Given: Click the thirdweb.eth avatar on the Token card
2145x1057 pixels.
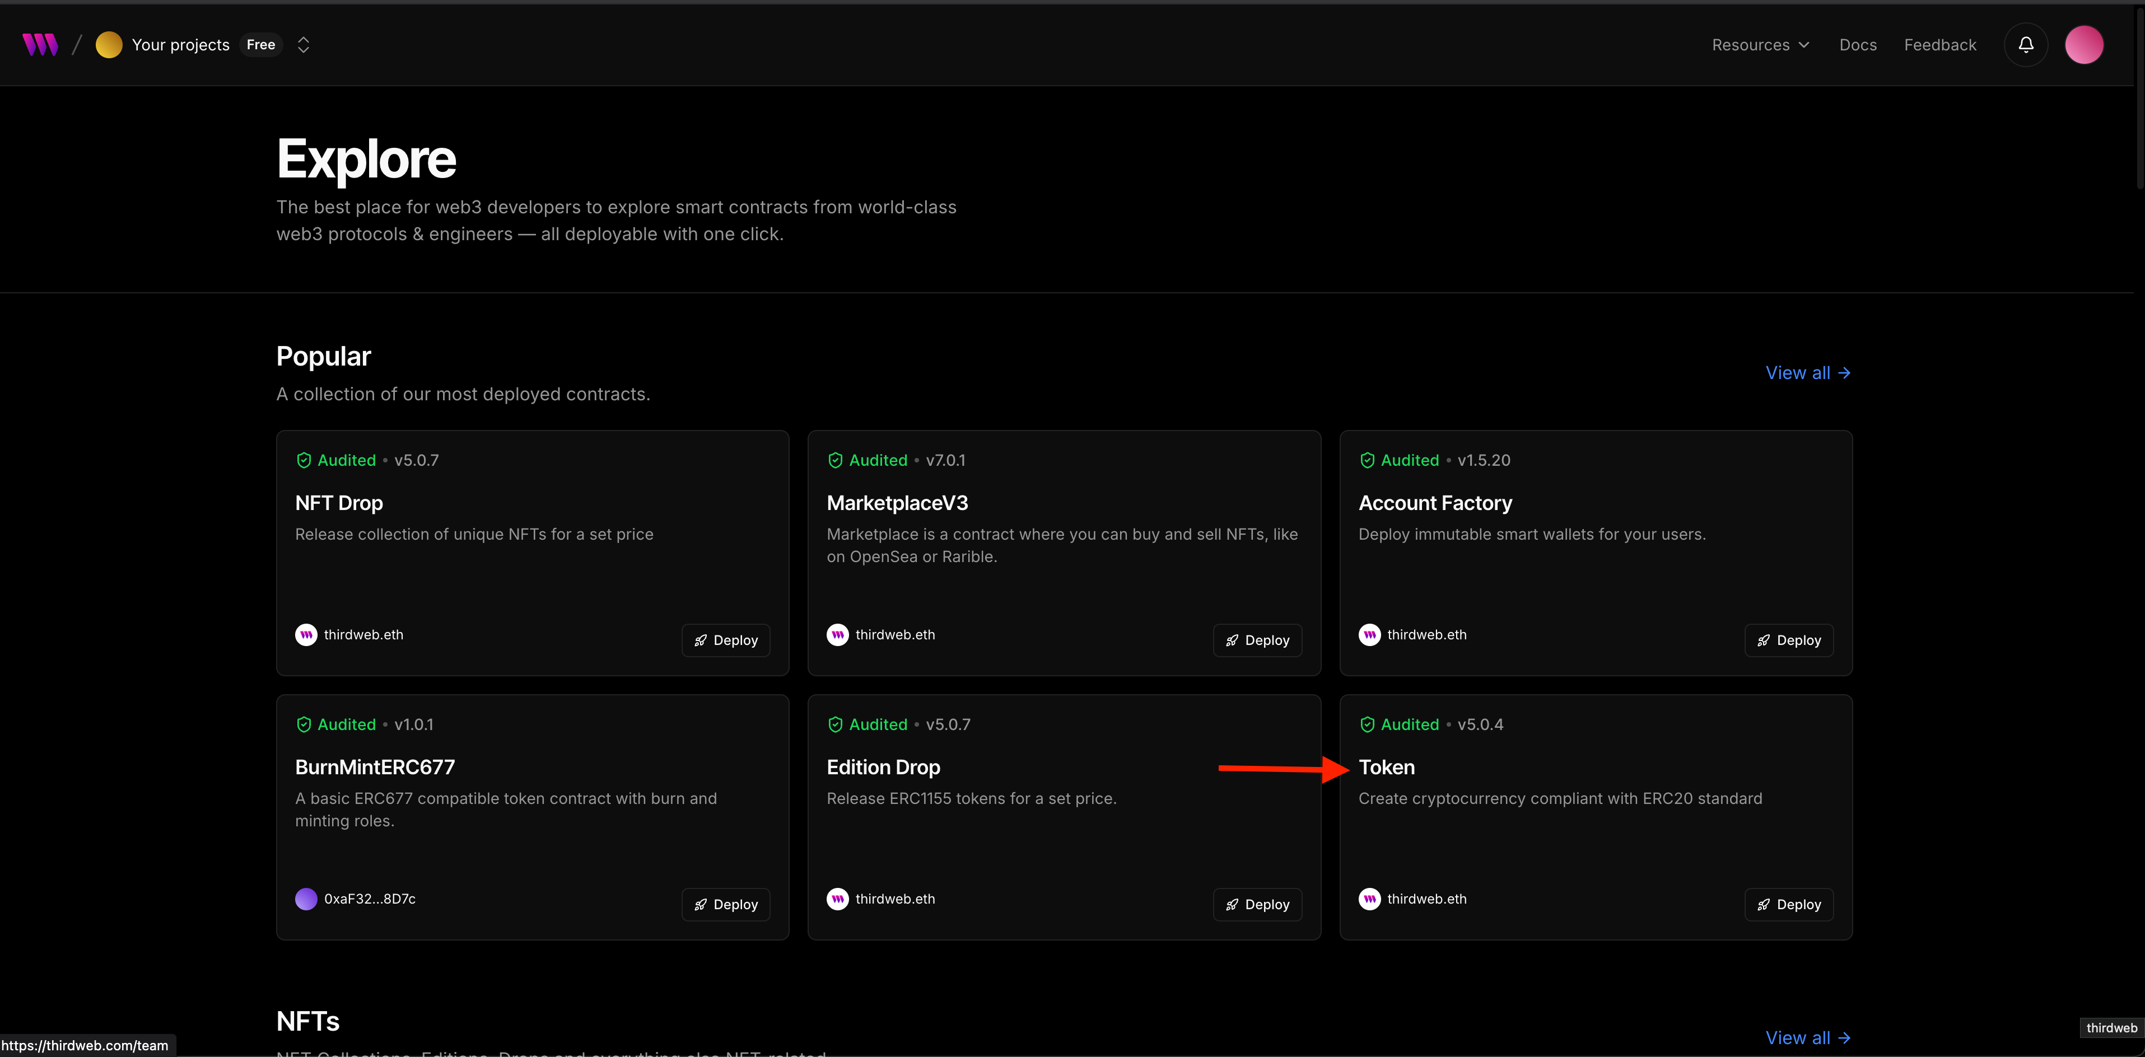Looking at the screenshot, I should tap(1369, 899).
